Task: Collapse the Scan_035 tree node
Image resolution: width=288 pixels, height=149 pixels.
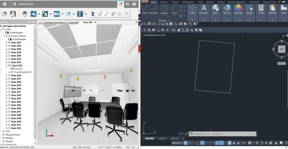Action: 6,65
